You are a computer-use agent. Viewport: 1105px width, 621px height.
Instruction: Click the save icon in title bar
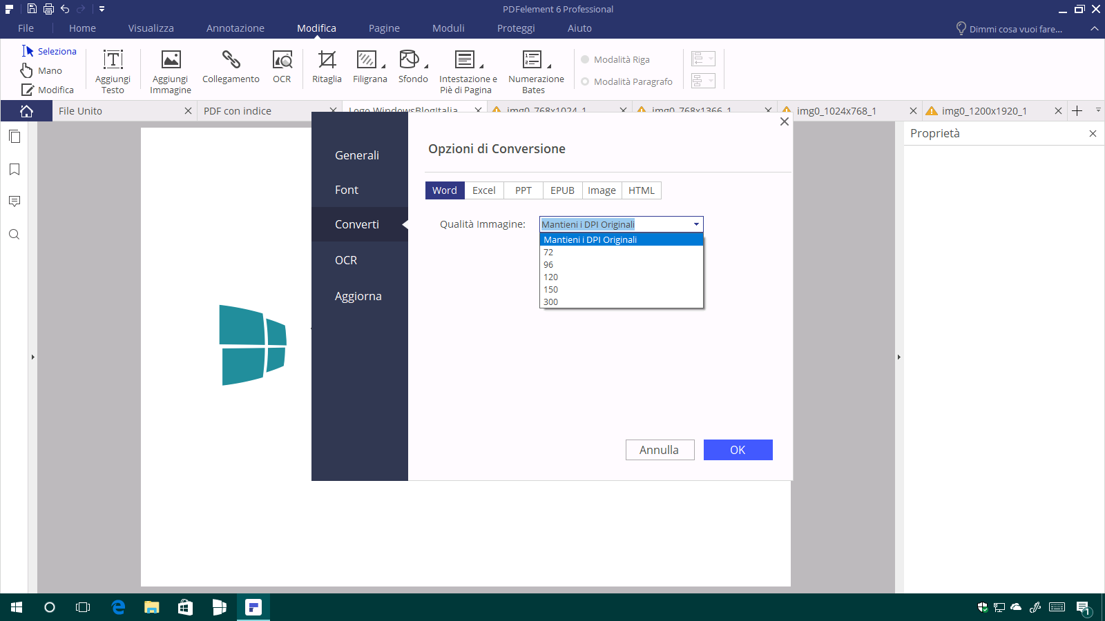32,9
